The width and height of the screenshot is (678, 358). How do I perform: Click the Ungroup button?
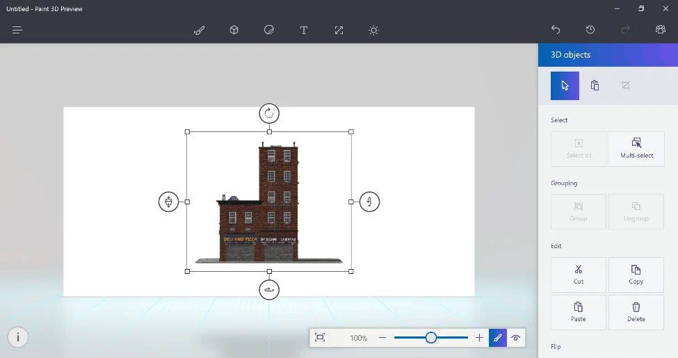point(636,212)
